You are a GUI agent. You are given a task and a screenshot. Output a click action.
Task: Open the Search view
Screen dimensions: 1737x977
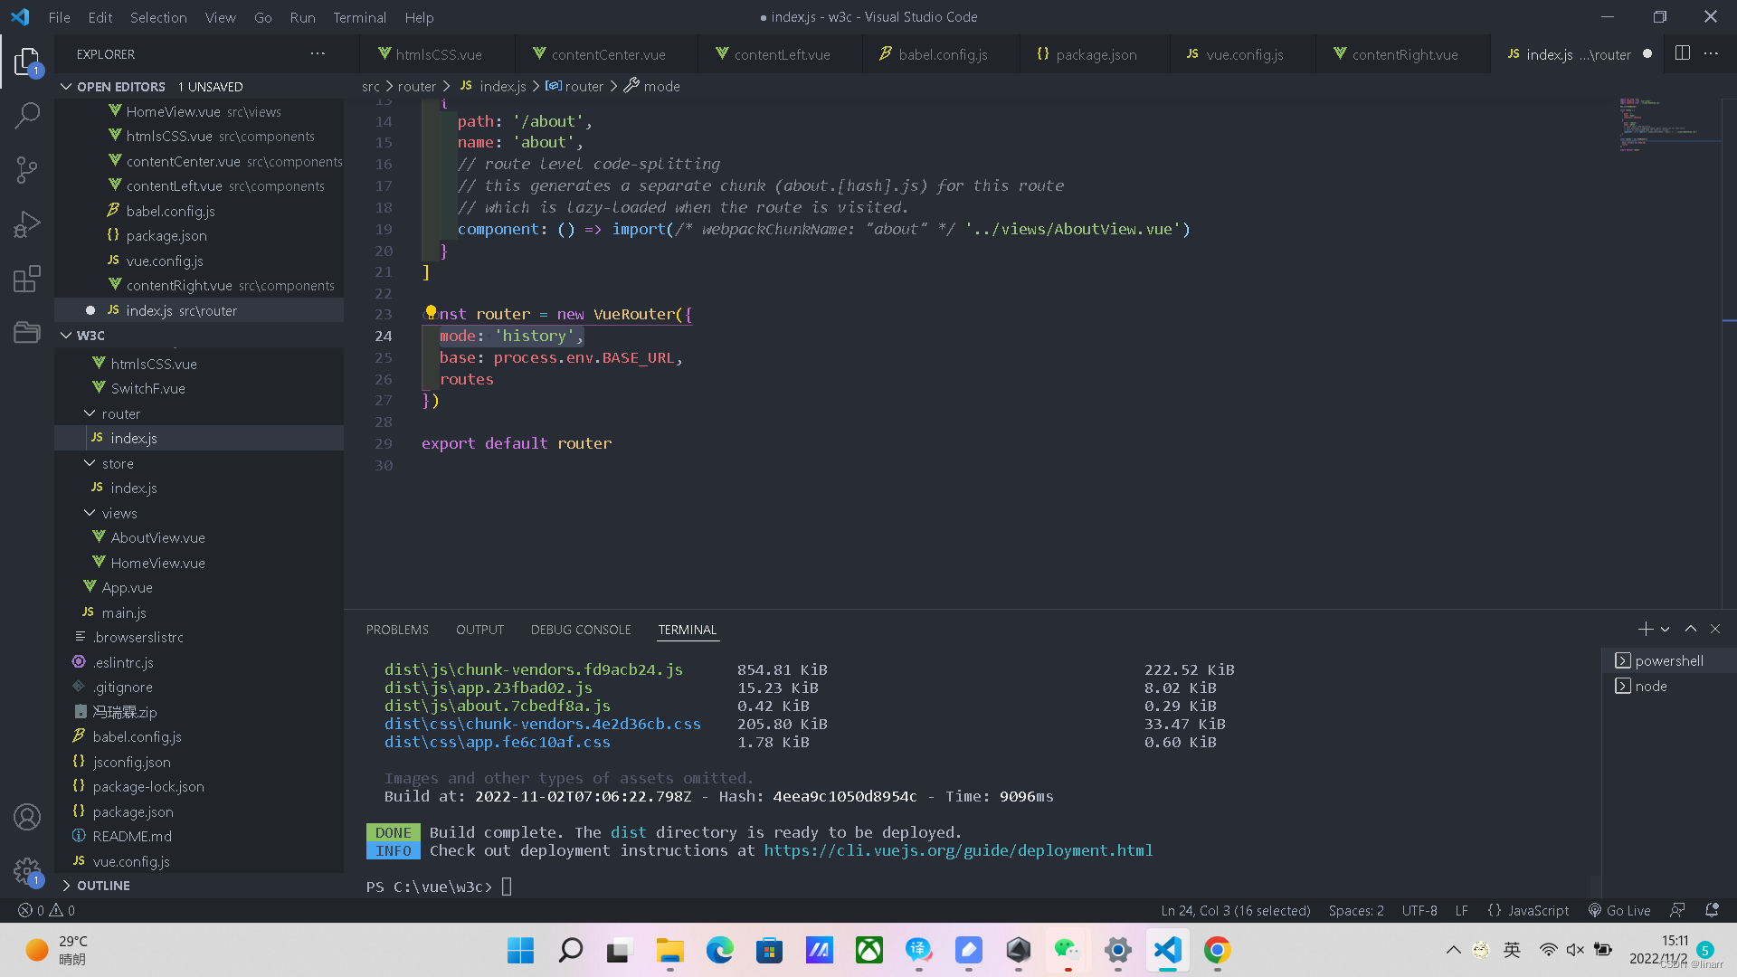pos(26,116)
